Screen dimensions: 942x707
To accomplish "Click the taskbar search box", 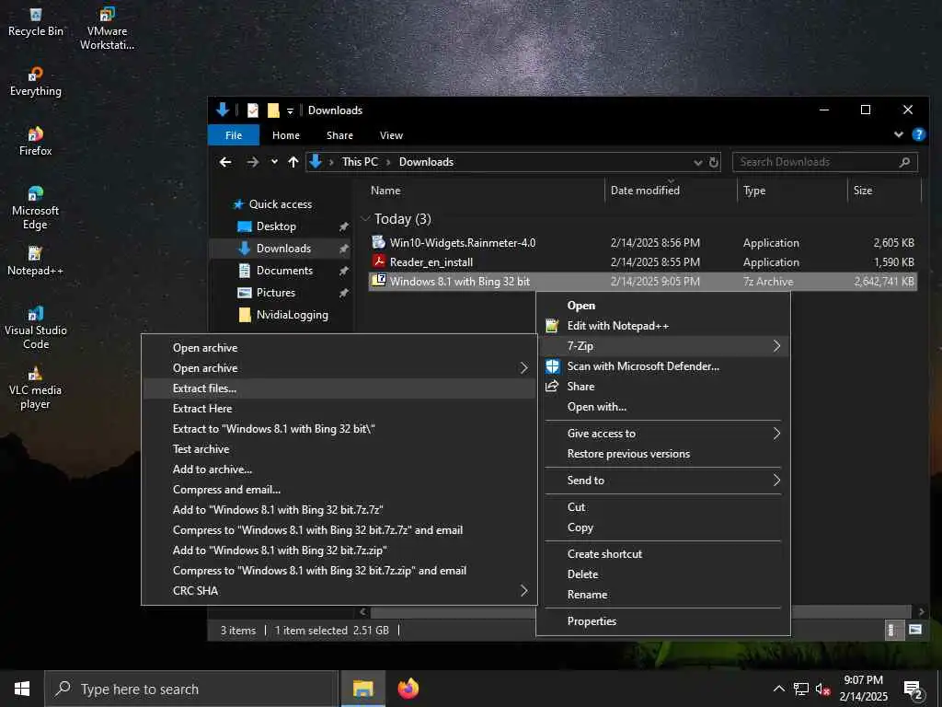I will [x=191, y=689].
